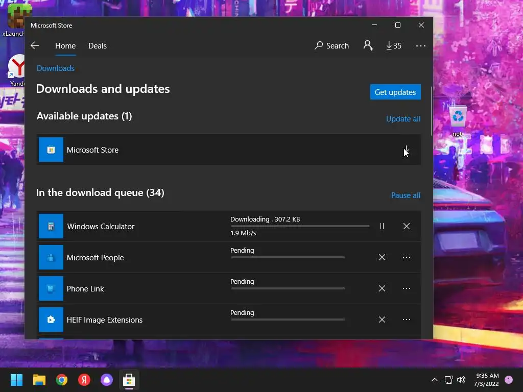523x392 pixels.
Task: Click the Windows Calculator app icon
Action: [51, 226]
